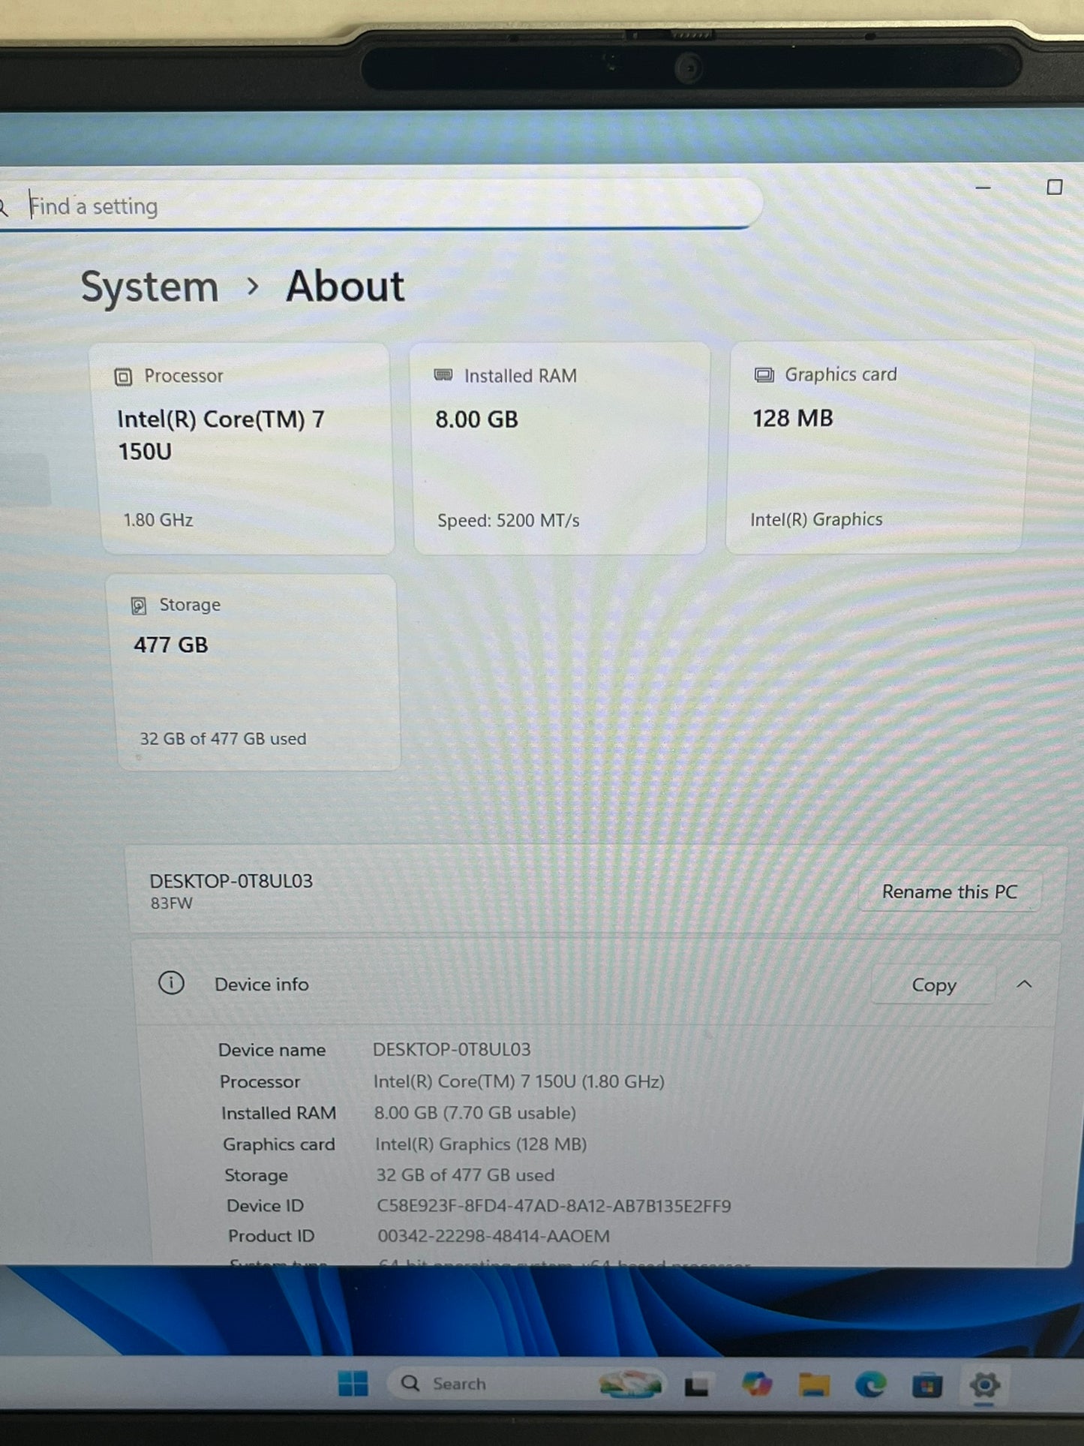Open File Explorer from taskbar
The image size is (1084, 1446).
pyautogui.click(x=814, y=1384)
